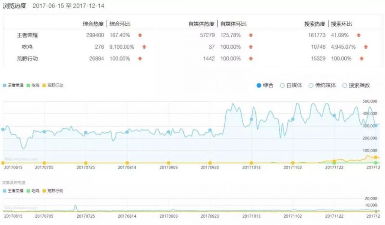
Task: Click red arrow beside 125.78%
Action: [251, 35]
